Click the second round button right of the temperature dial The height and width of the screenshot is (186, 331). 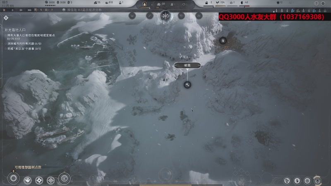pyautogui.click(x=199, y=16)
